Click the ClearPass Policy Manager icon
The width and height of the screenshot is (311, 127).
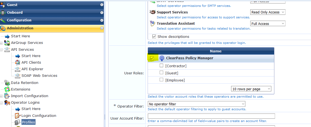pyautogui.click(x=162, y=58)
